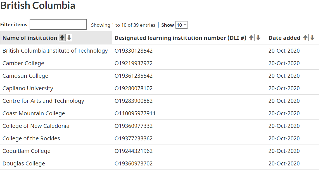Select the British Columbia Institute of Technology row
Viewport: 320px width, 171px height.
tap(160, 51)
